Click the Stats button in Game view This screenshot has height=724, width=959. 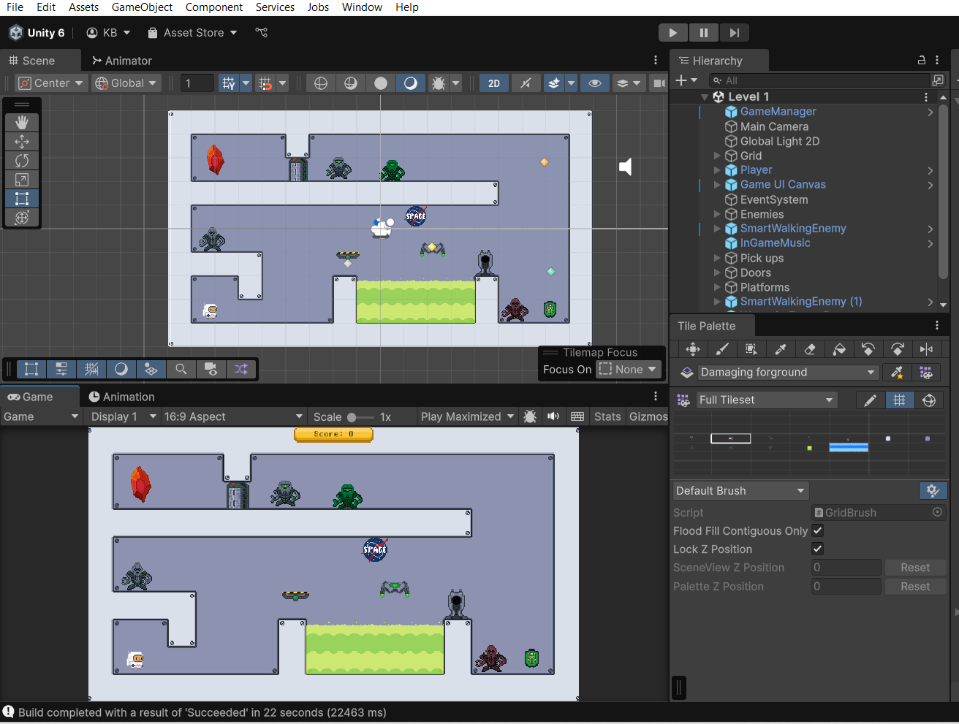click(607, 416)
